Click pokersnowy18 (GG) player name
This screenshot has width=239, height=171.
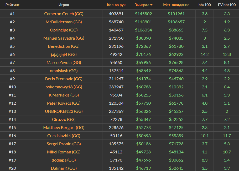[64, 87]
